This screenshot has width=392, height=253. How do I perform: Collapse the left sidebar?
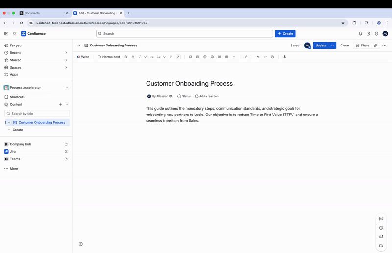point(6,34)
